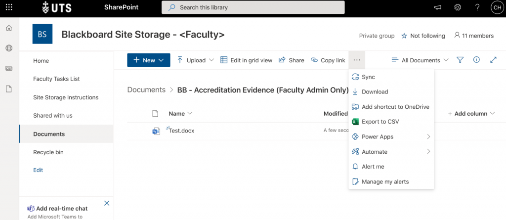Select Manage my alerts
This screenshot has width=506, height=220.
(391, 181)
